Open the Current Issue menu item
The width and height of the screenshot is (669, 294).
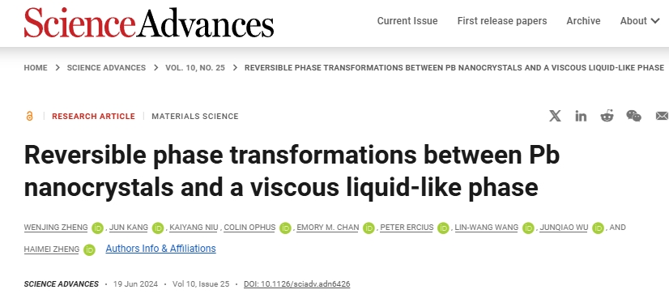pyautogui.click(x=407, y=21)
